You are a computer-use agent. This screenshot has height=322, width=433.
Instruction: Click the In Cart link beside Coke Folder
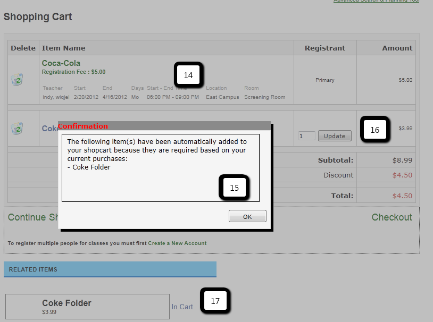[182, 307]
